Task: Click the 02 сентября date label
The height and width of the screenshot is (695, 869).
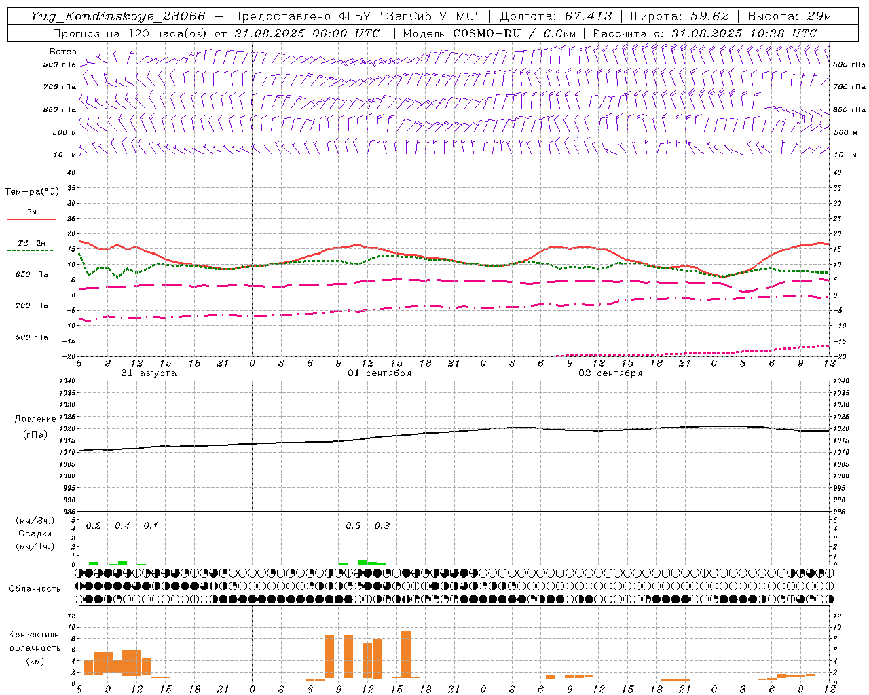Action: point(610,373)
